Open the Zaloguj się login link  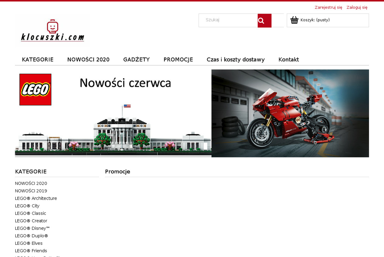click(x=357, y=7)
